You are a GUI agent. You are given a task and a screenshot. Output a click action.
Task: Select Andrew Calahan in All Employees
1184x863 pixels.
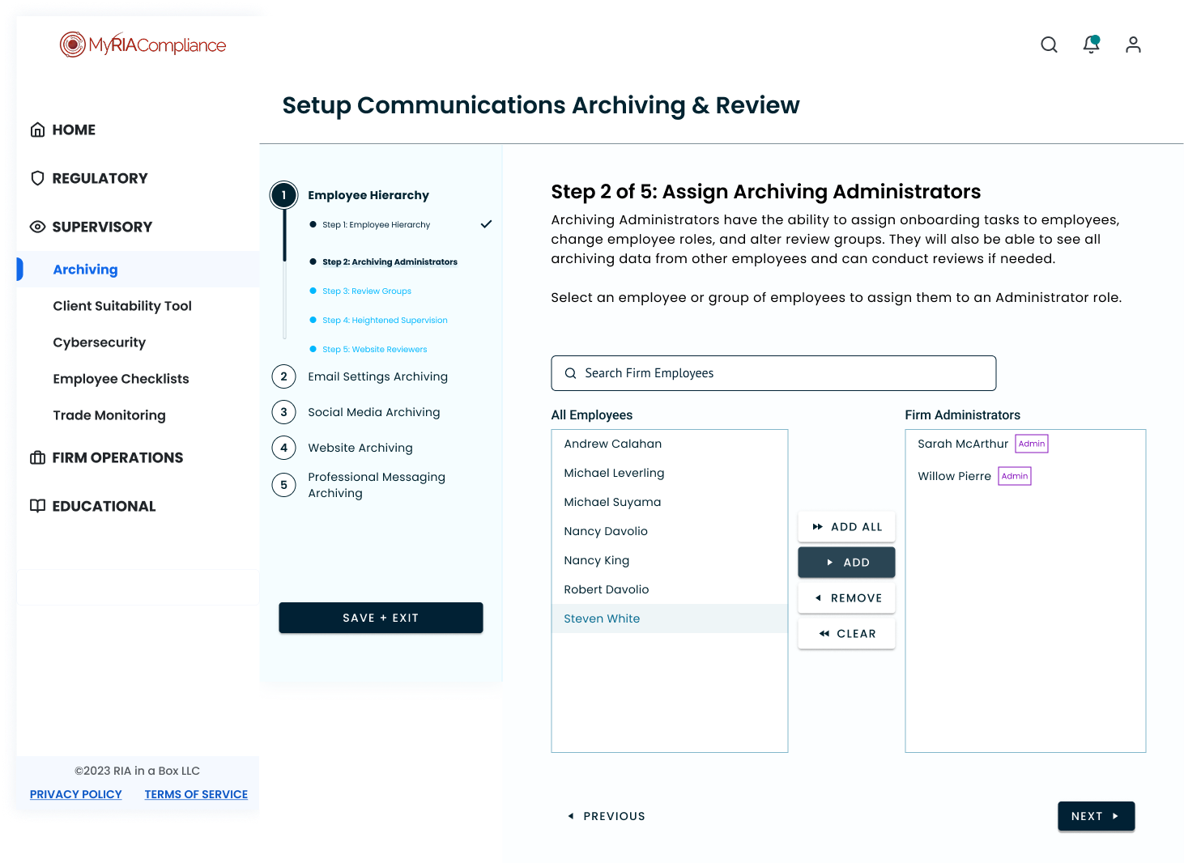[670, 444]
